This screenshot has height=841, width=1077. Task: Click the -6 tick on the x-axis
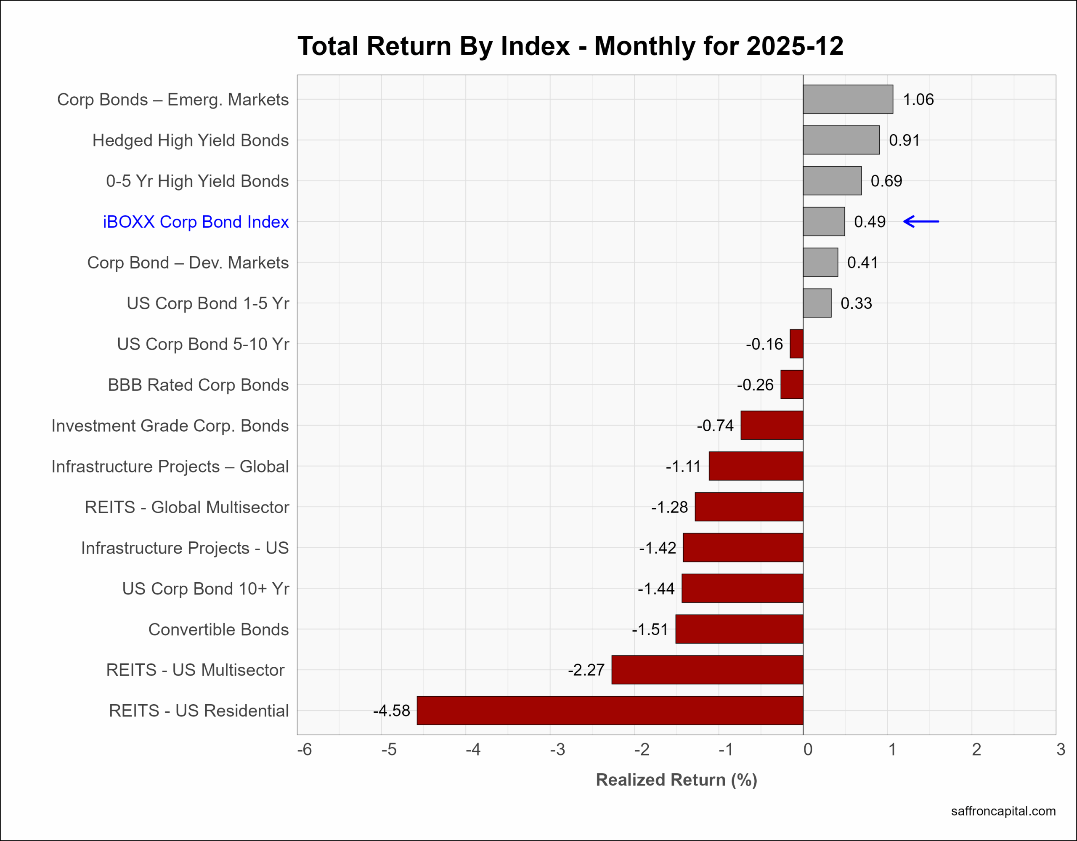tap(304, 750)
